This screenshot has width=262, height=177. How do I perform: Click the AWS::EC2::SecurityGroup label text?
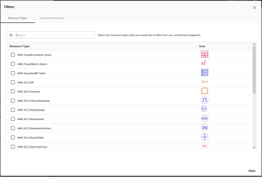(32, 147)
